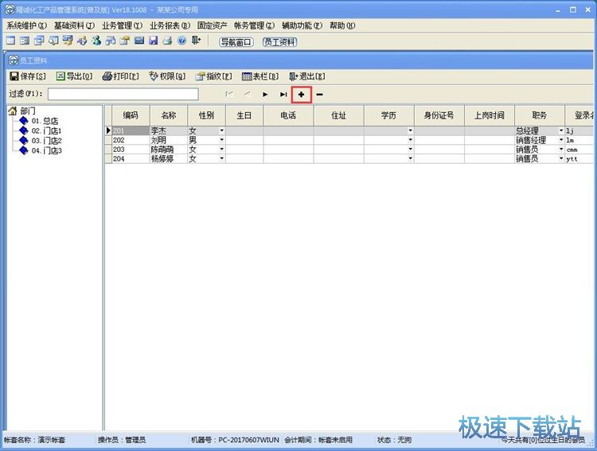597x451 pixels.
Task: Click 身份证号 column header
Action: pos(439,115)
